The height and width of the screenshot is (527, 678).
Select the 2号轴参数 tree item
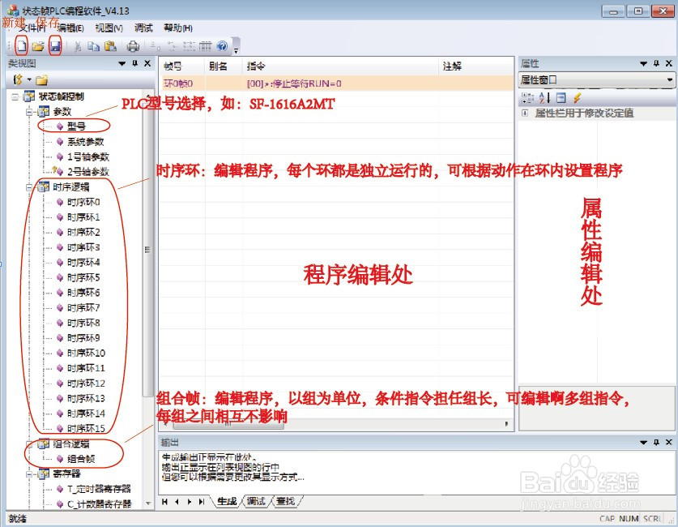[x=88, y=172]
